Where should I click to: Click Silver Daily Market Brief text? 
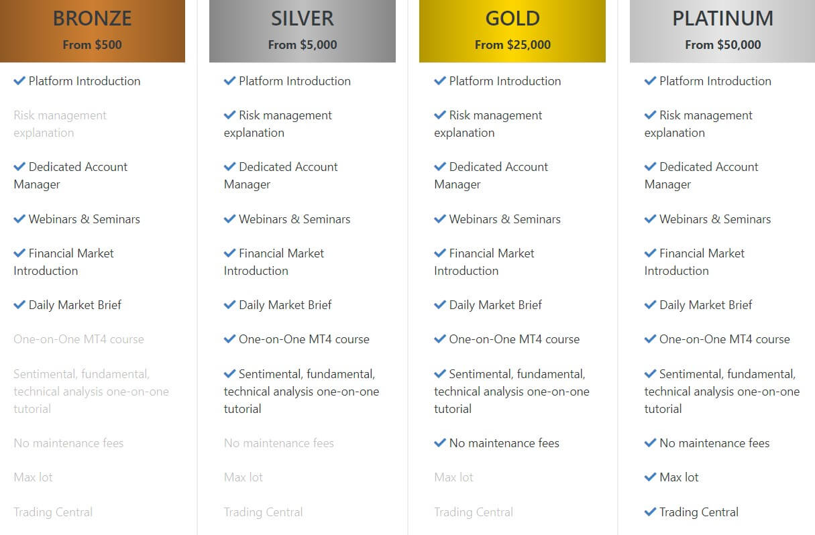pyautogui.click(x=285, y=305)
